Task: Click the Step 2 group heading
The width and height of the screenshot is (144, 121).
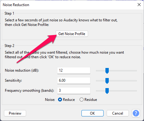Action: pyautogui.click(x=9, y=46)
